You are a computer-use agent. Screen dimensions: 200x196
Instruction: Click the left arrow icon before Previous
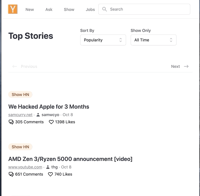pos(15,66)
